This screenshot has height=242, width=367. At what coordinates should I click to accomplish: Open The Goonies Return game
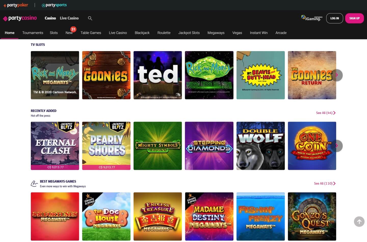coord(312,75)
